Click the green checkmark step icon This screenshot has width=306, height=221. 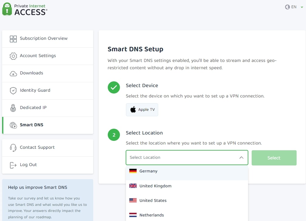pyautogui.click(x=114, y=87)
